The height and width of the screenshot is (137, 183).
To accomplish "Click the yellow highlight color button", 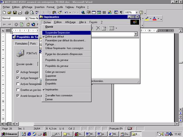I will point(147,19).
